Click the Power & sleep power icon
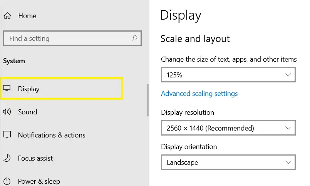Viewport: 310px width, 186px height. click(7, 181)
